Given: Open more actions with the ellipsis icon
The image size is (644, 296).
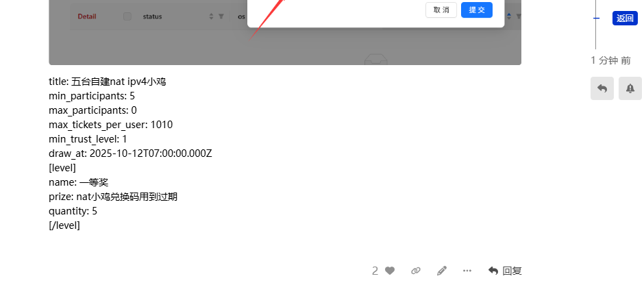Looking at the screenshot, I should pyautogui.click(x=467, y=271).
